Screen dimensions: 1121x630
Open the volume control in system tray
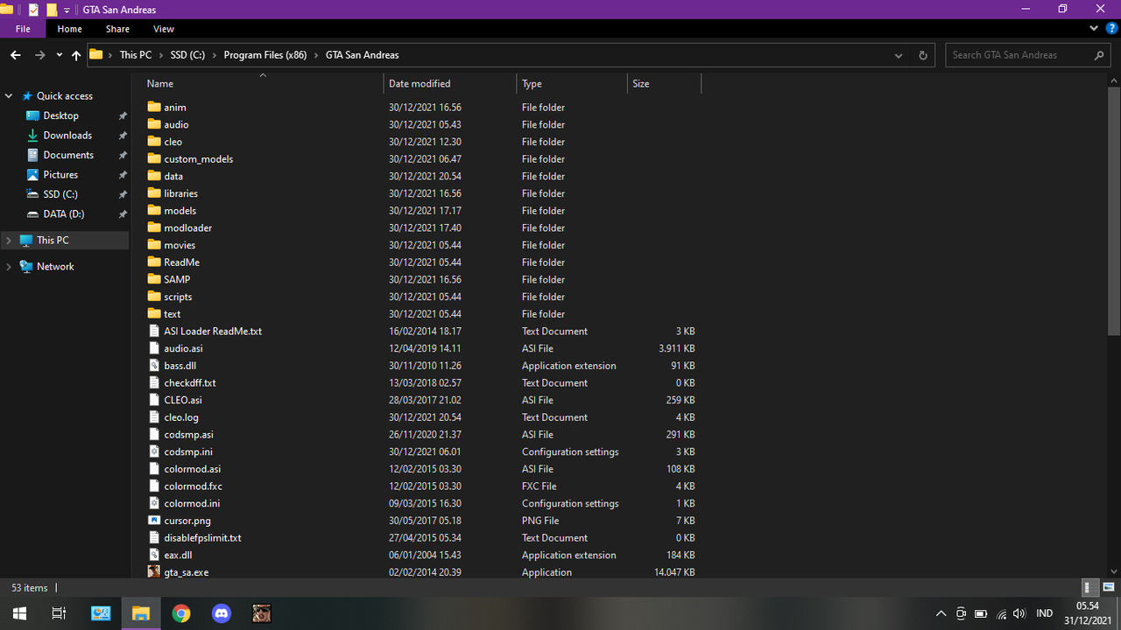1019,613
